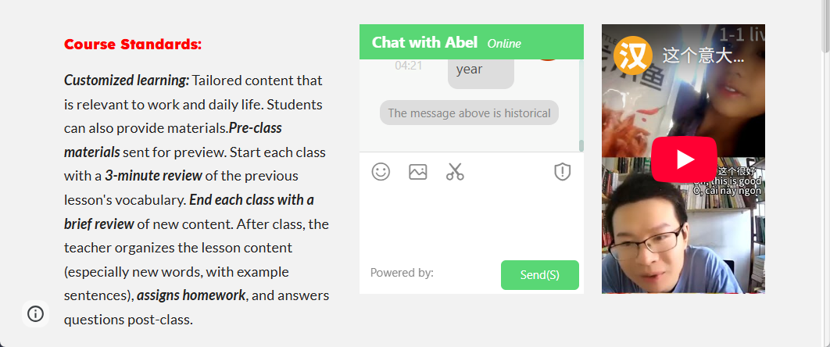Image resolution: width=830 pixels, height=347 pixels.
Task: Select the 'year' message bubble
Action: tap(481, 73)
